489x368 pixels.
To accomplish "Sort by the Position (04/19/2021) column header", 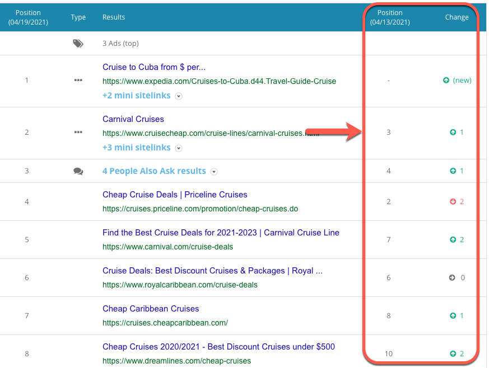I will tap(28, 17).
